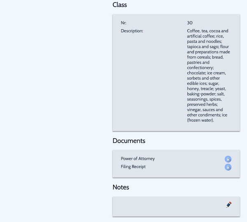247x222 pixels.
Task: Click the "(frozen water)." description line
Action: 200,120
